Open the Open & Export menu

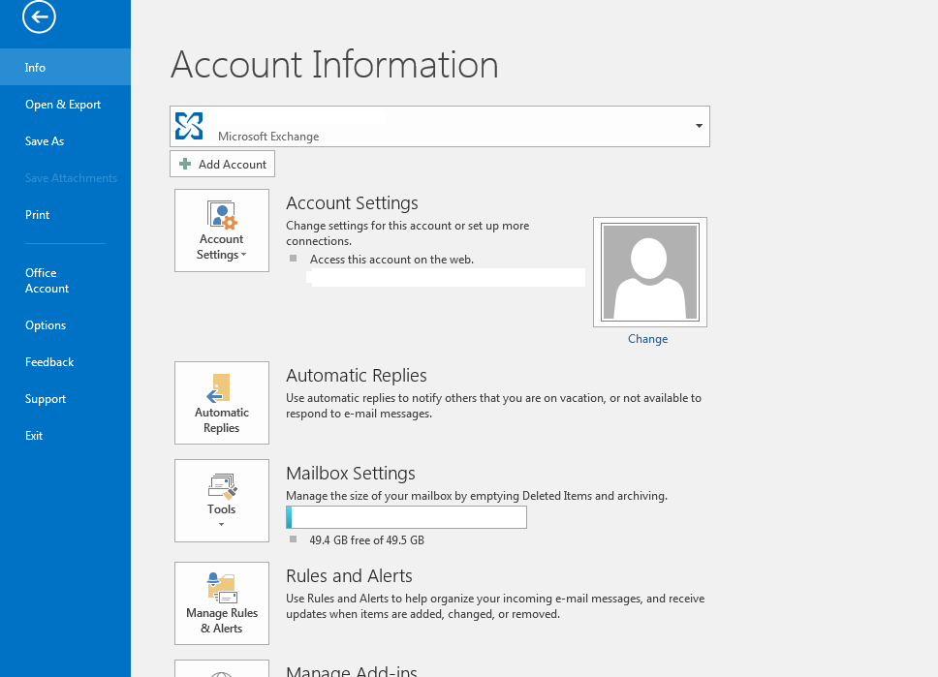tap(63, 105)
